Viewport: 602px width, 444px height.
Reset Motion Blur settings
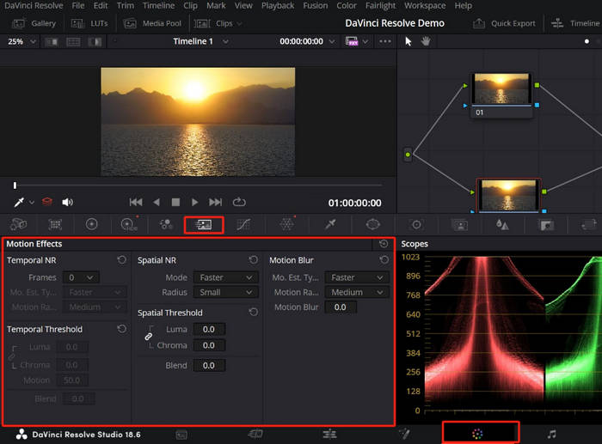(x=383, y=260)
